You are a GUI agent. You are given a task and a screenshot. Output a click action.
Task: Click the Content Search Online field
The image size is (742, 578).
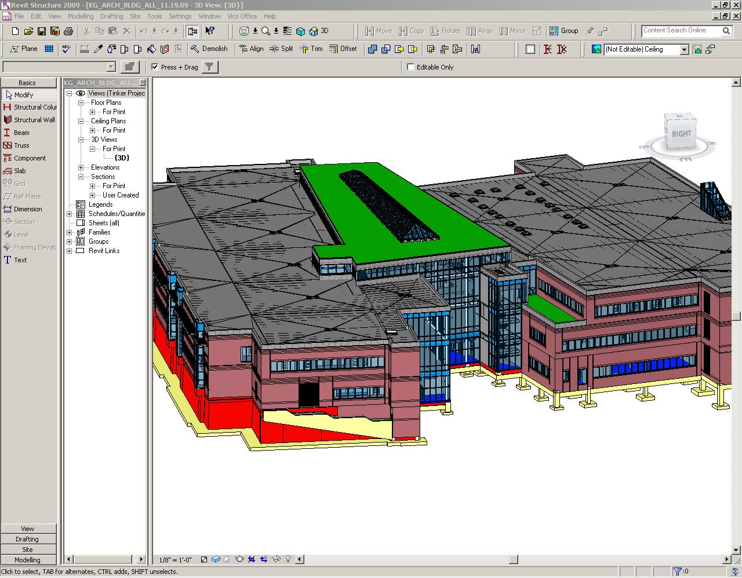pyautogui.click(x=681, y=31)
